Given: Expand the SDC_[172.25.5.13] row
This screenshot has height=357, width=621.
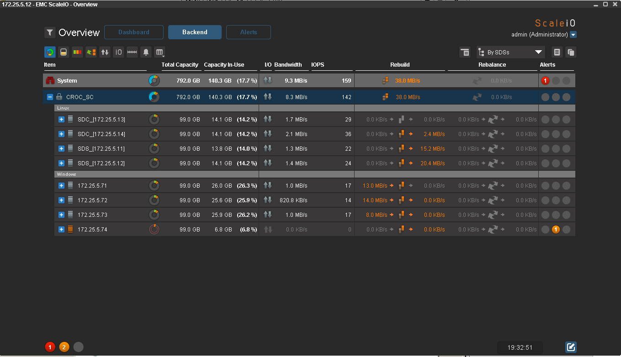Looking at the screenshot, I should tap(61, 120).
